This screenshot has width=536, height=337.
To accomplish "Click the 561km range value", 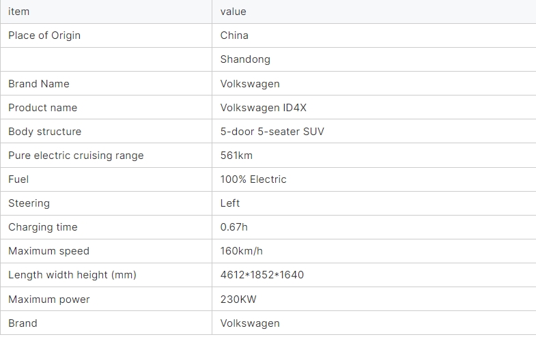I will [236, 156].
